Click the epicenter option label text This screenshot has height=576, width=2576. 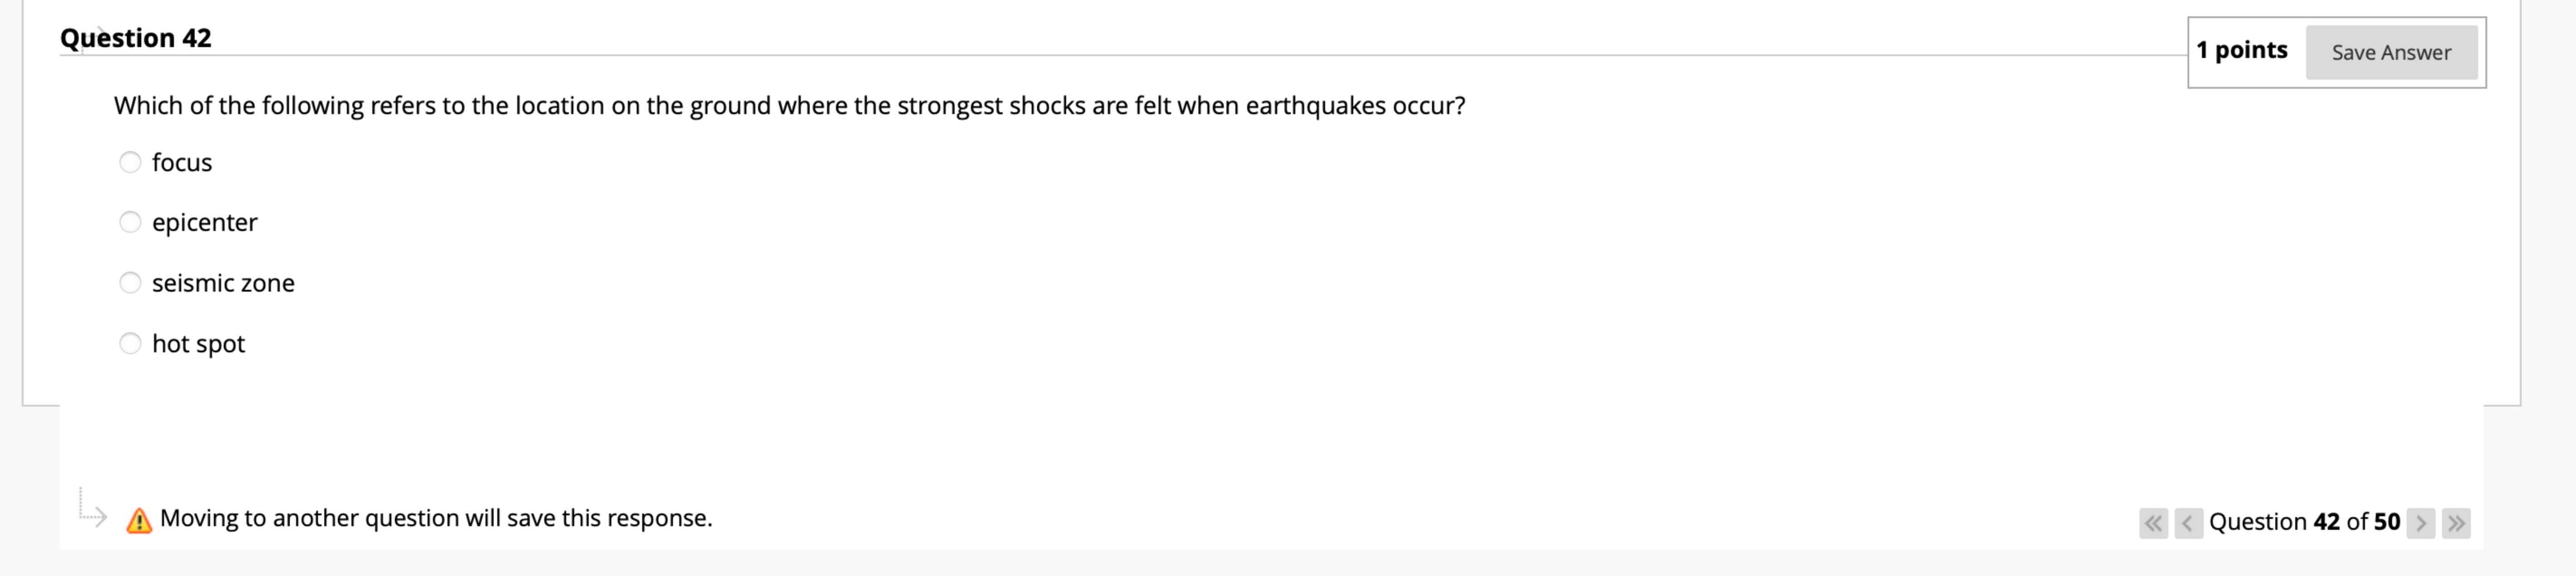coord(205,222)
